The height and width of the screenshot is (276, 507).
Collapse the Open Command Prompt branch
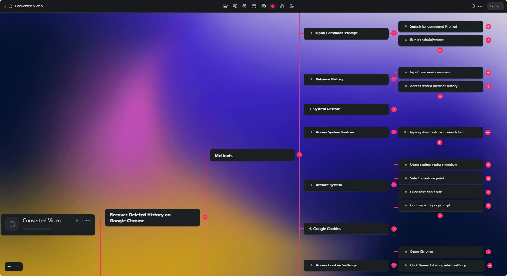pyautogui.click(x=394, y=33)
